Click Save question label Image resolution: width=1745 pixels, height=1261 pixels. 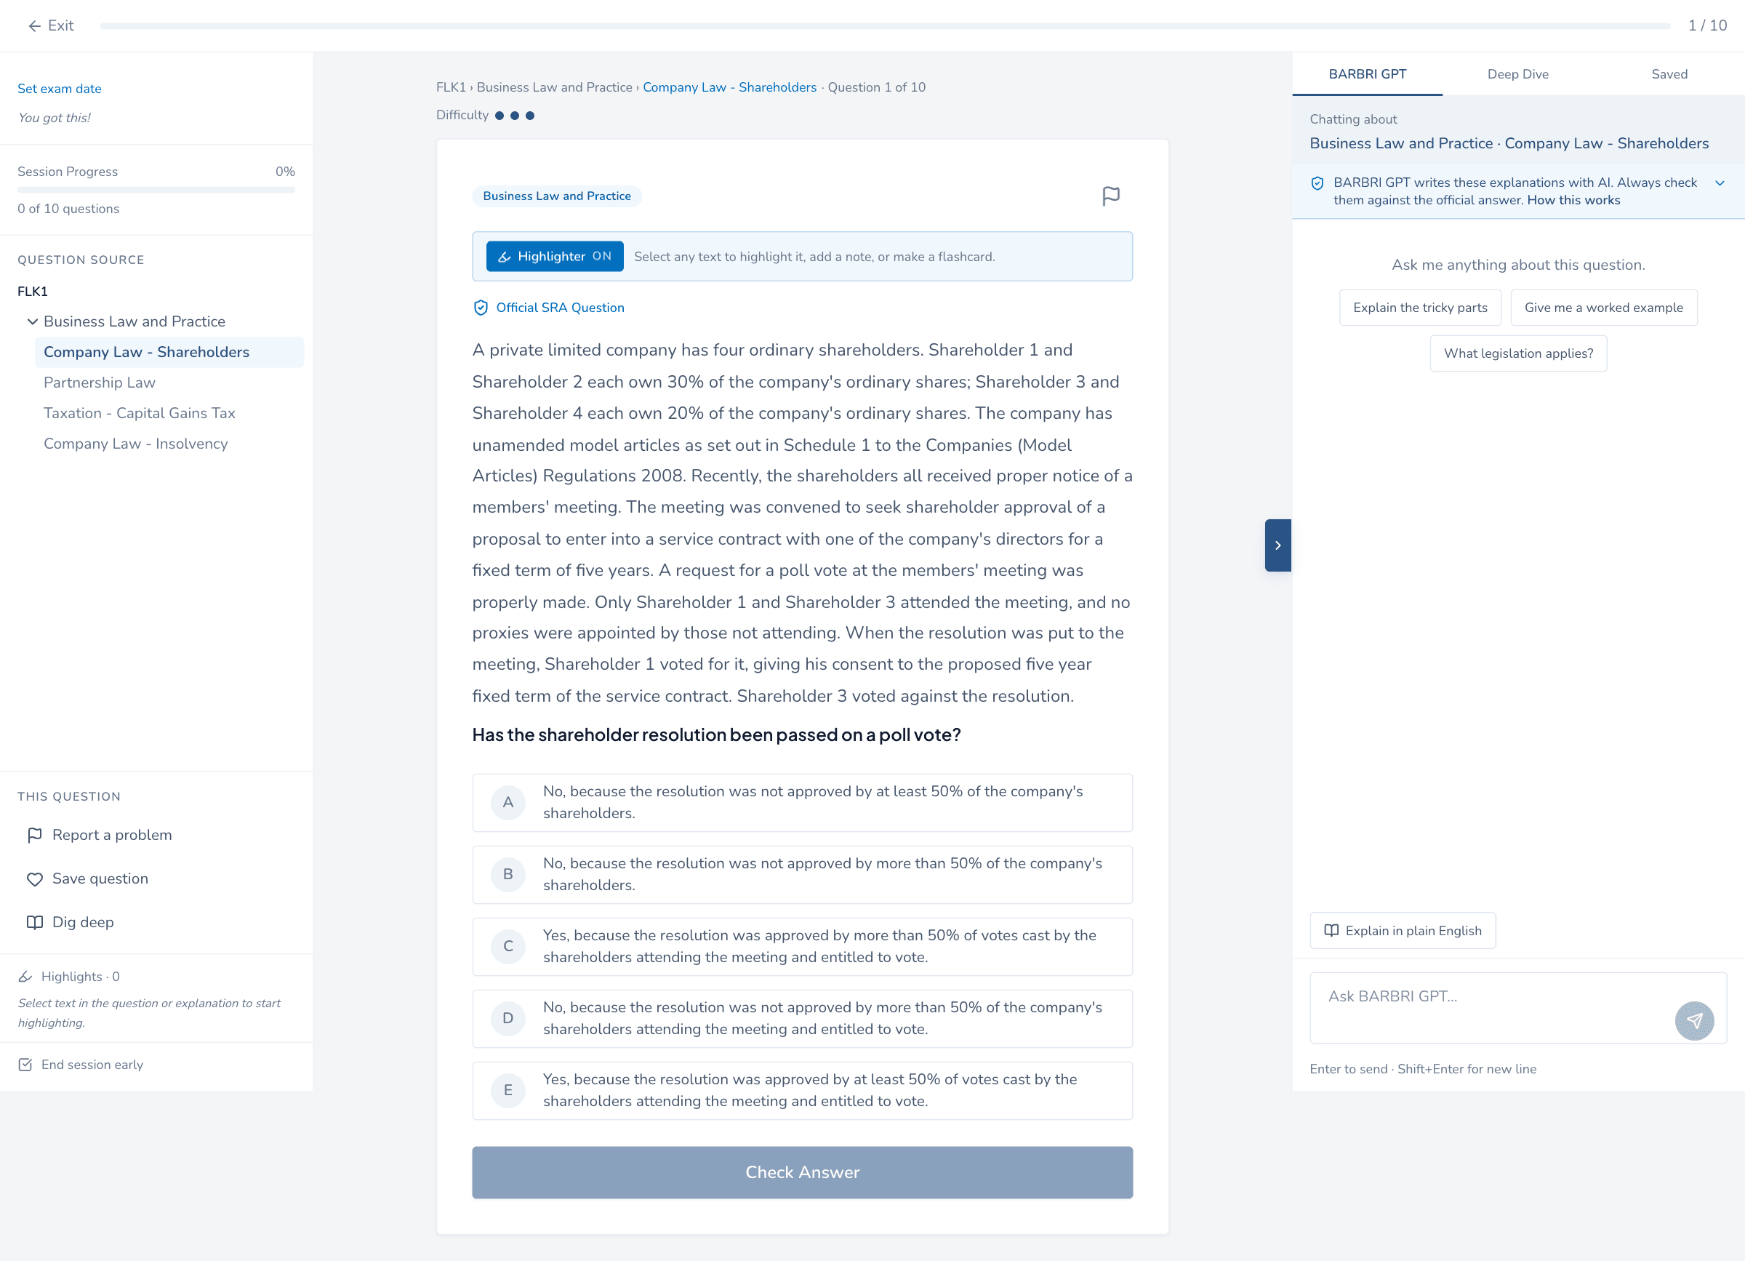[100, 879]
